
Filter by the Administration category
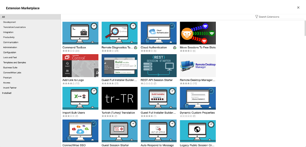(10, 47)
